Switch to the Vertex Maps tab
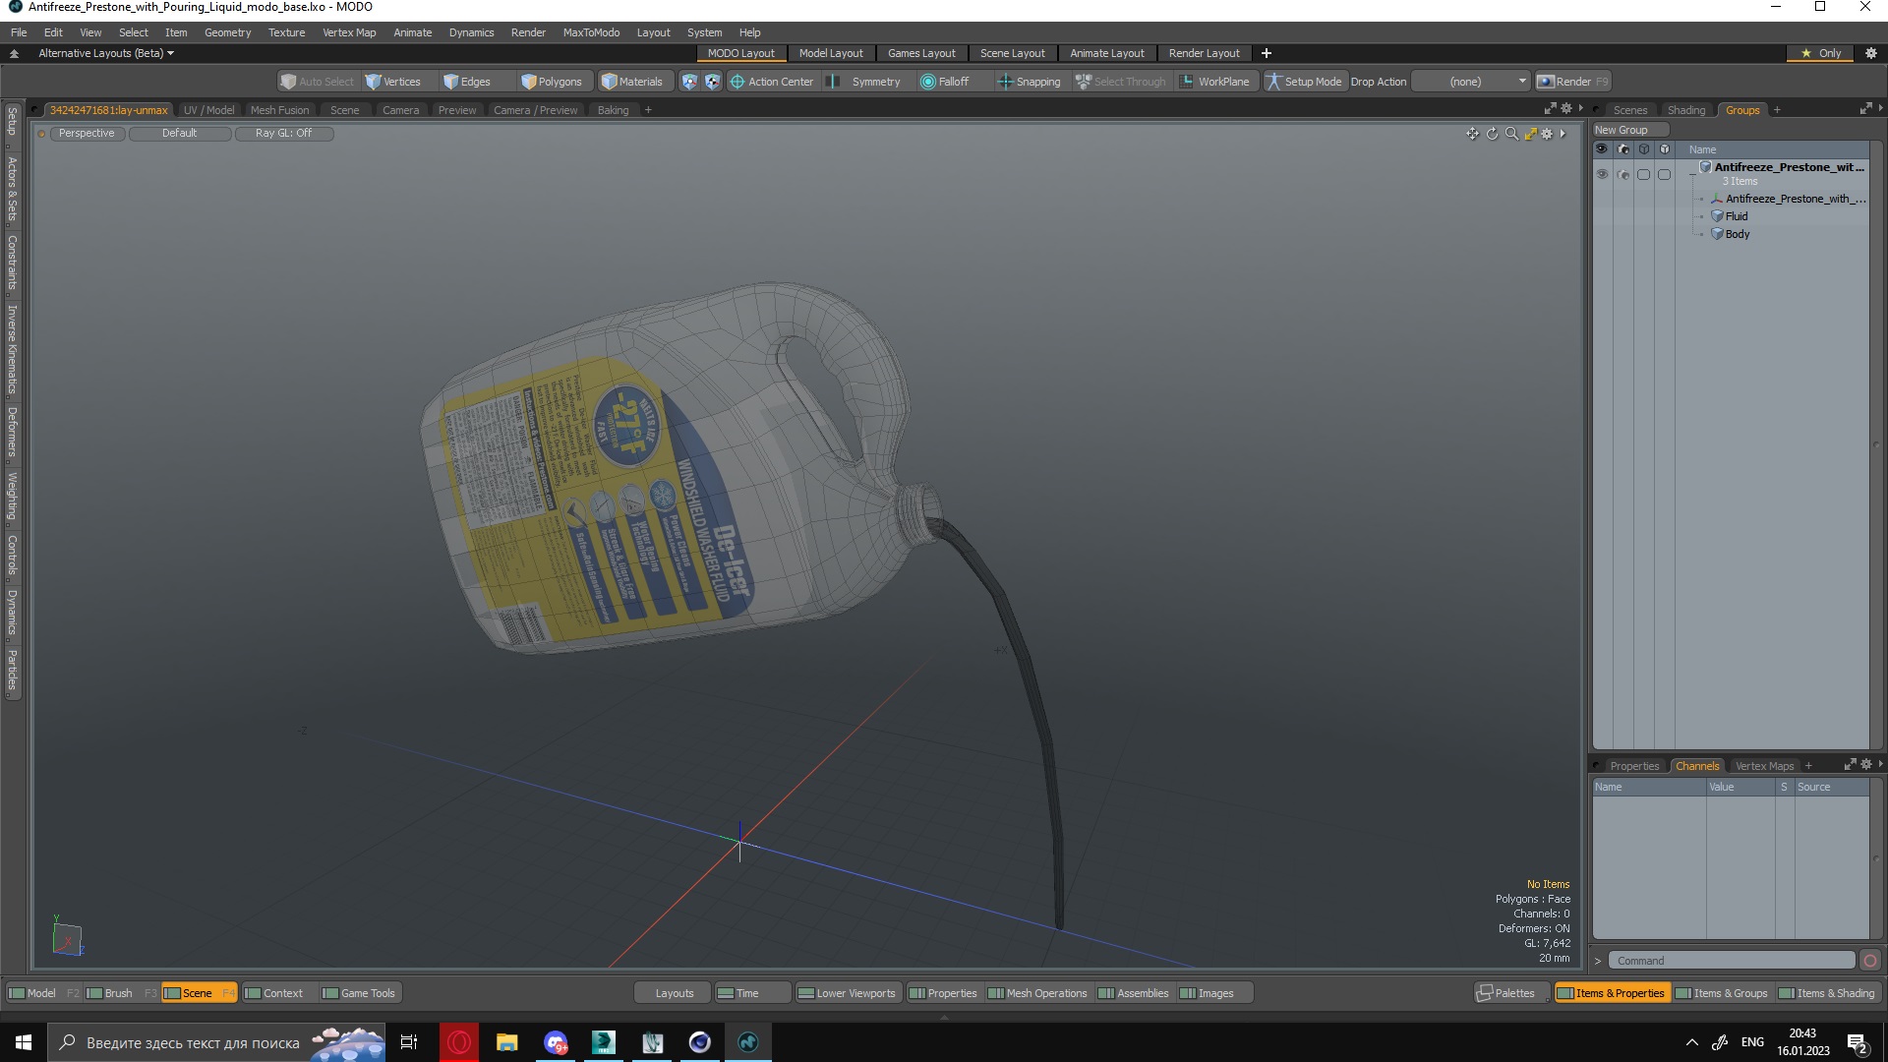1888x1062 pixels. click(1764, 766)
